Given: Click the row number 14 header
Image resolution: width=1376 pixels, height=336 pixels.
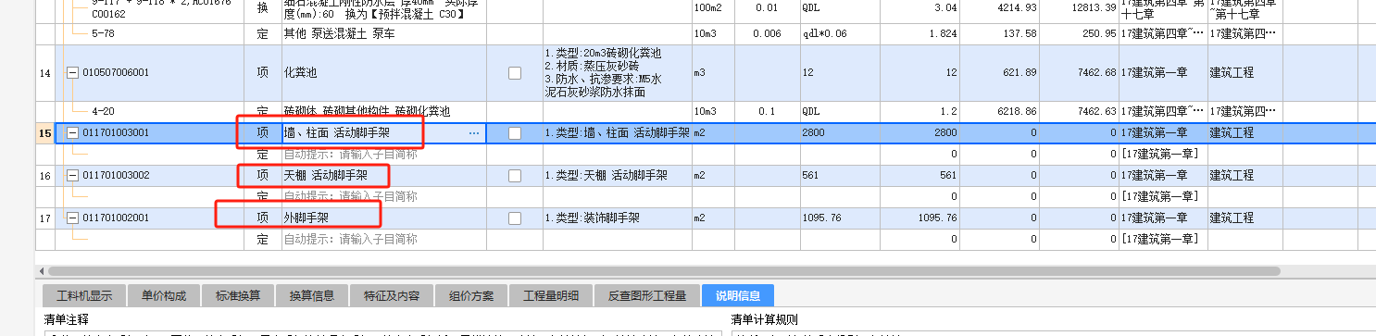Looking at the screenshot, I should point(44,72).
